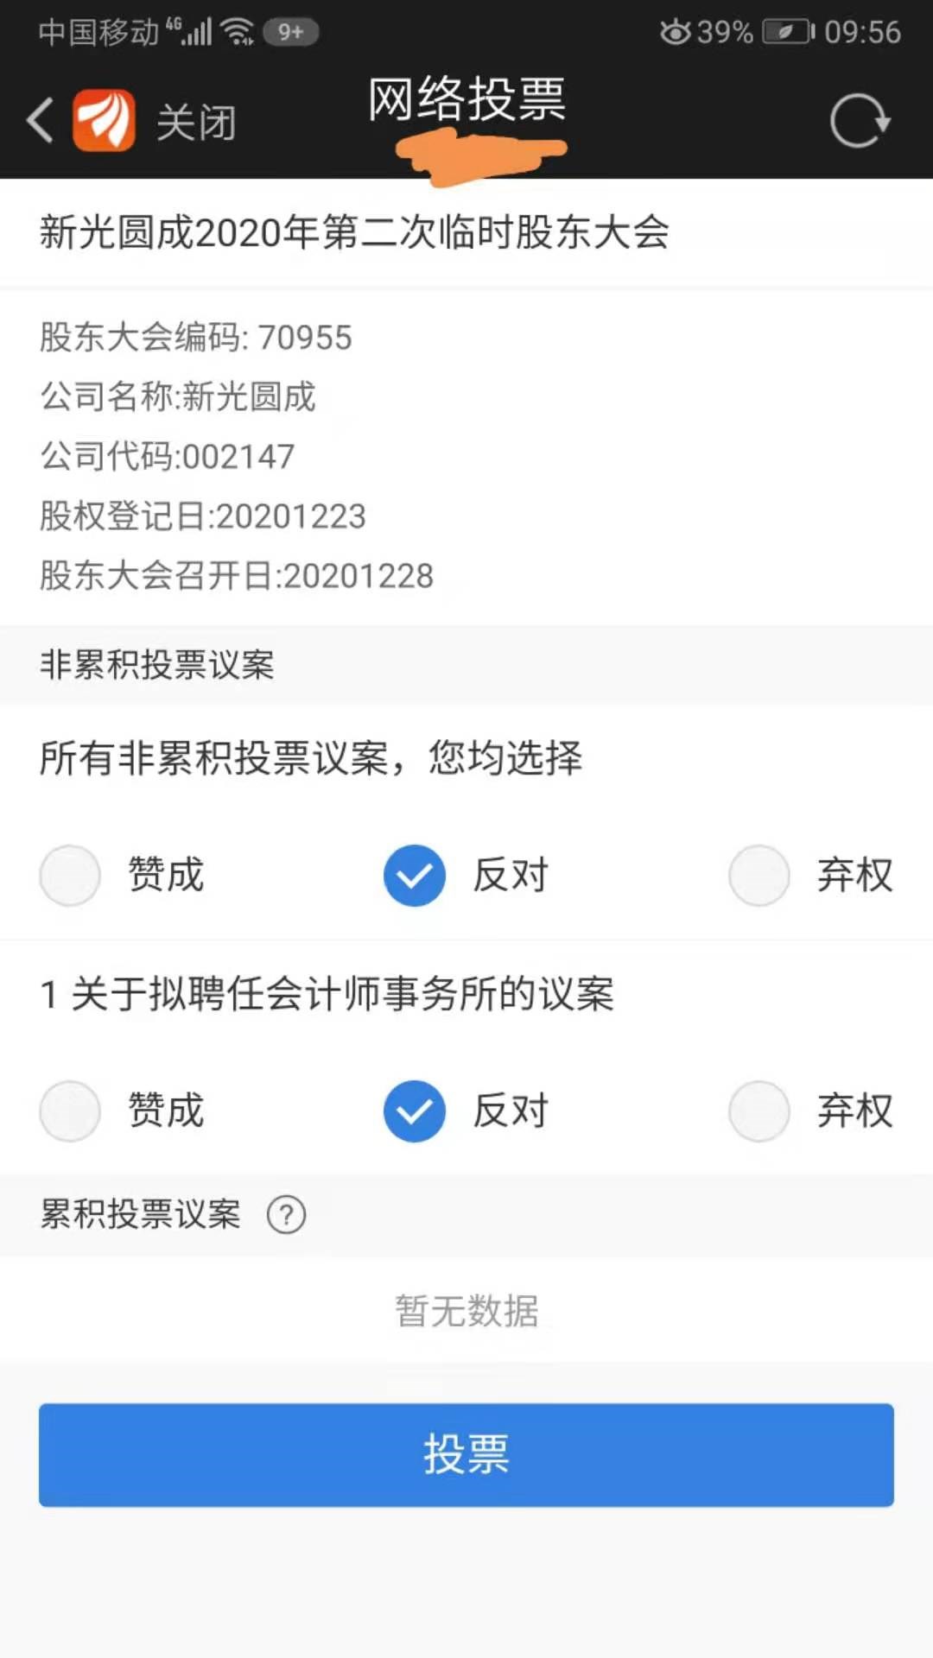The width and height of the screenshot is (933, 1658).
Task: Select 赞成 for all non-cumulative proposals
Action: 70,875
